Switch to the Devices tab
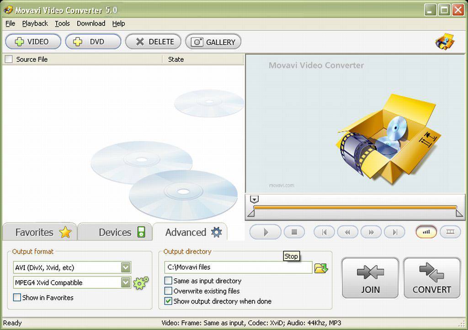This screenshot has width=468, height=330. (115, 232)
